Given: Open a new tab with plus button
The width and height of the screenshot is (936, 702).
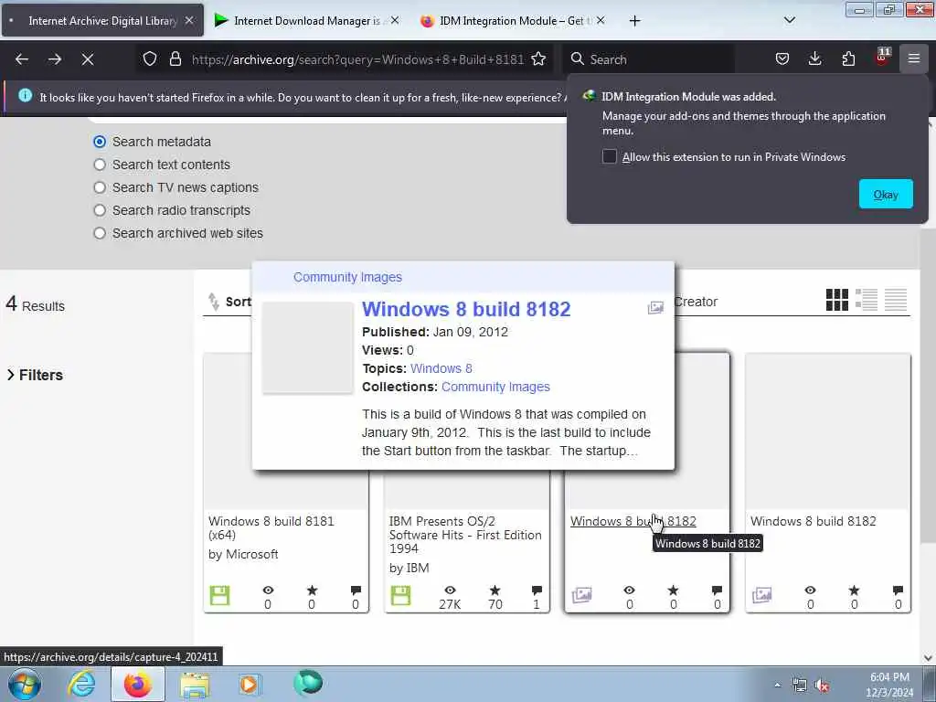Looking at the screenshot, I should [x=634, y=21].
